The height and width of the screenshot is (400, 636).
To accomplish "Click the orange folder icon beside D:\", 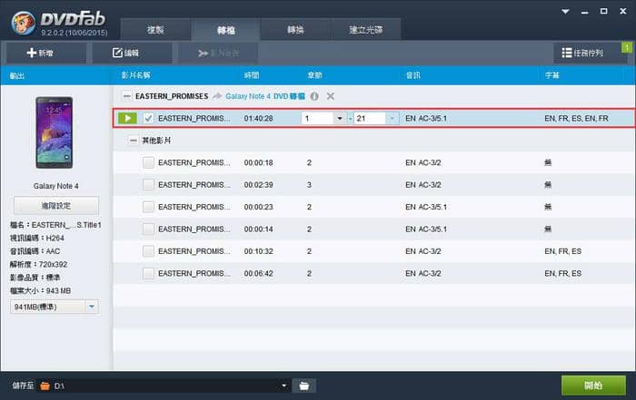I will 45,386.
